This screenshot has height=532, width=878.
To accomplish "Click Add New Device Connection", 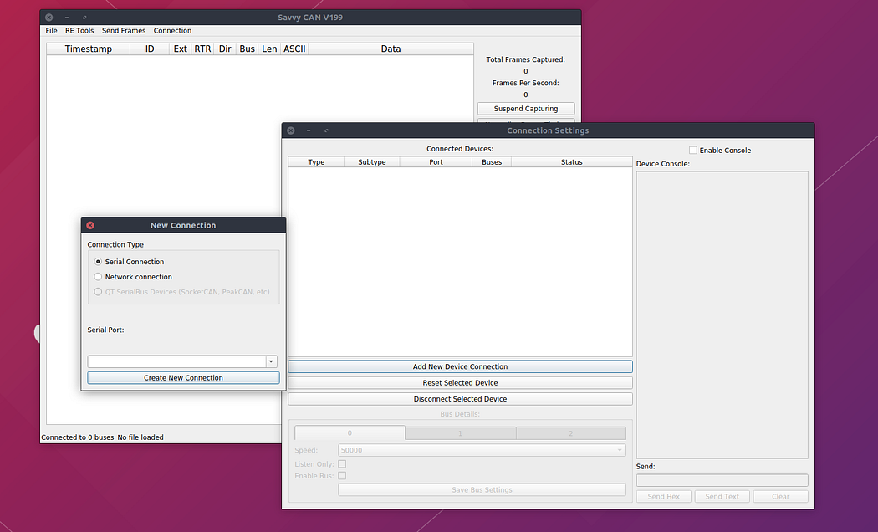I will 460,367.
